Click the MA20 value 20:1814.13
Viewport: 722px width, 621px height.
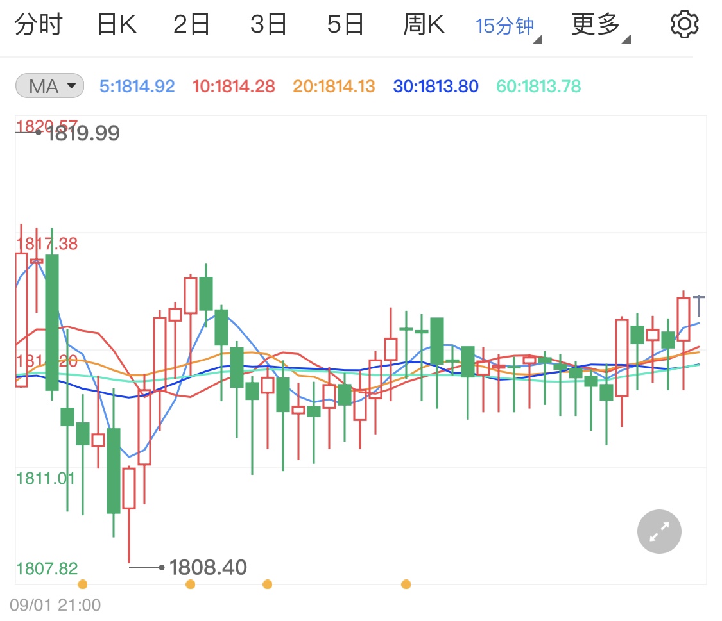334,87
